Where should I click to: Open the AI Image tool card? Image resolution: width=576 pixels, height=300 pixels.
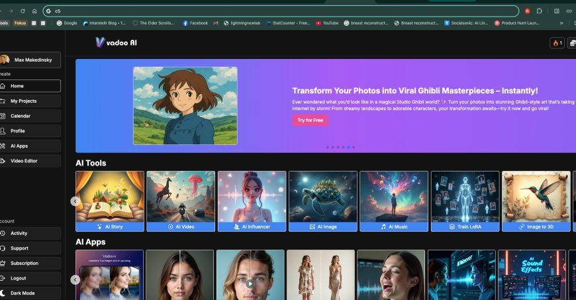[323, 201]
